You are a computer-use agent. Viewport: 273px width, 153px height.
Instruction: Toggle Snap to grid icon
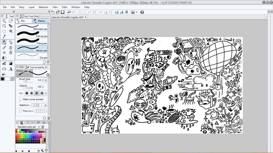point(127,12)
